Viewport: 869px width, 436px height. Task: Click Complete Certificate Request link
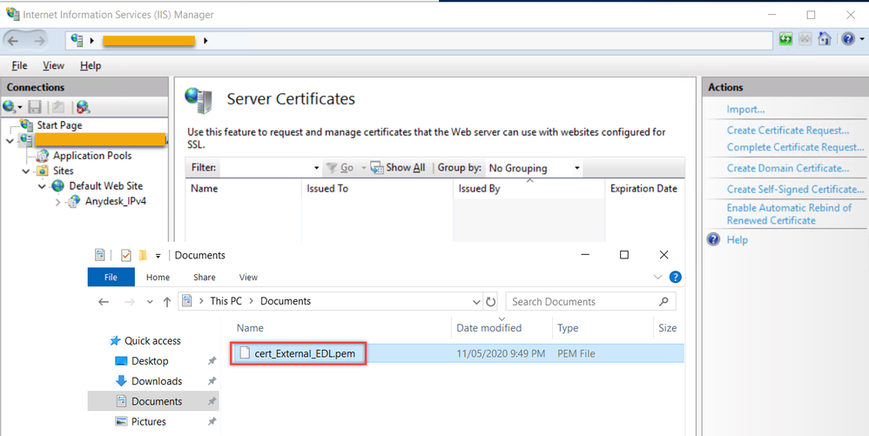click(x=795, y=147)
